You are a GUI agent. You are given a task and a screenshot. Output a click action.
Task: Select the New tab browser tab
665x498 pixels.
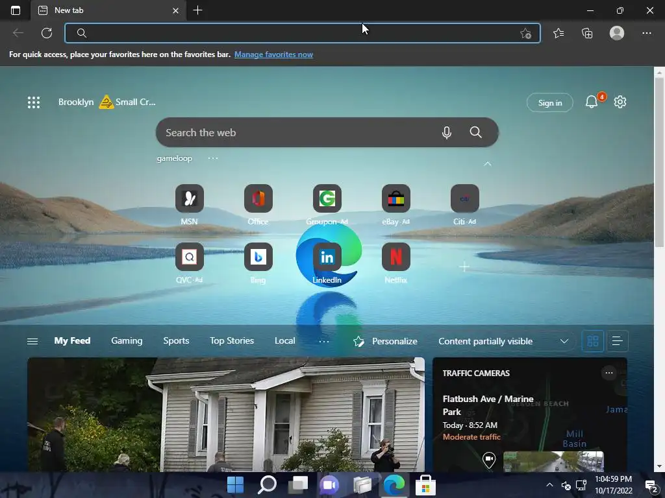coord(108,10)
